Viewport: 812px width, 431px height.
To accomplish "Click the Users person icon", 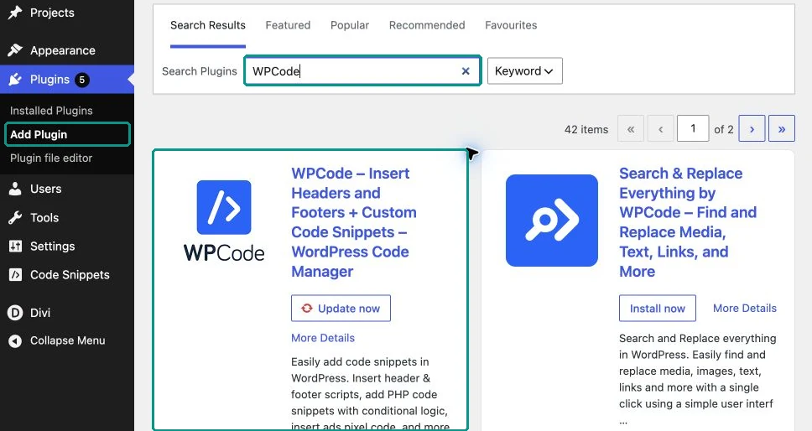I will point(15,189).
